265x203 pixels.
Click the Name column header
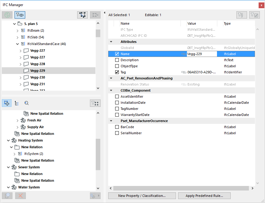tap(150, 23)
